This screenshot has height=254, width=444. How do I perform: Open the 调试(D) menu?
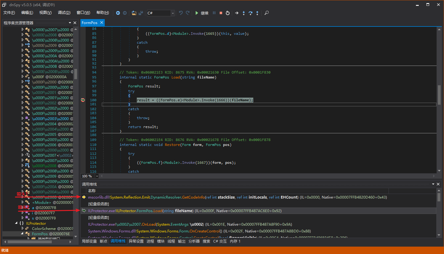(x=64, y=13)
